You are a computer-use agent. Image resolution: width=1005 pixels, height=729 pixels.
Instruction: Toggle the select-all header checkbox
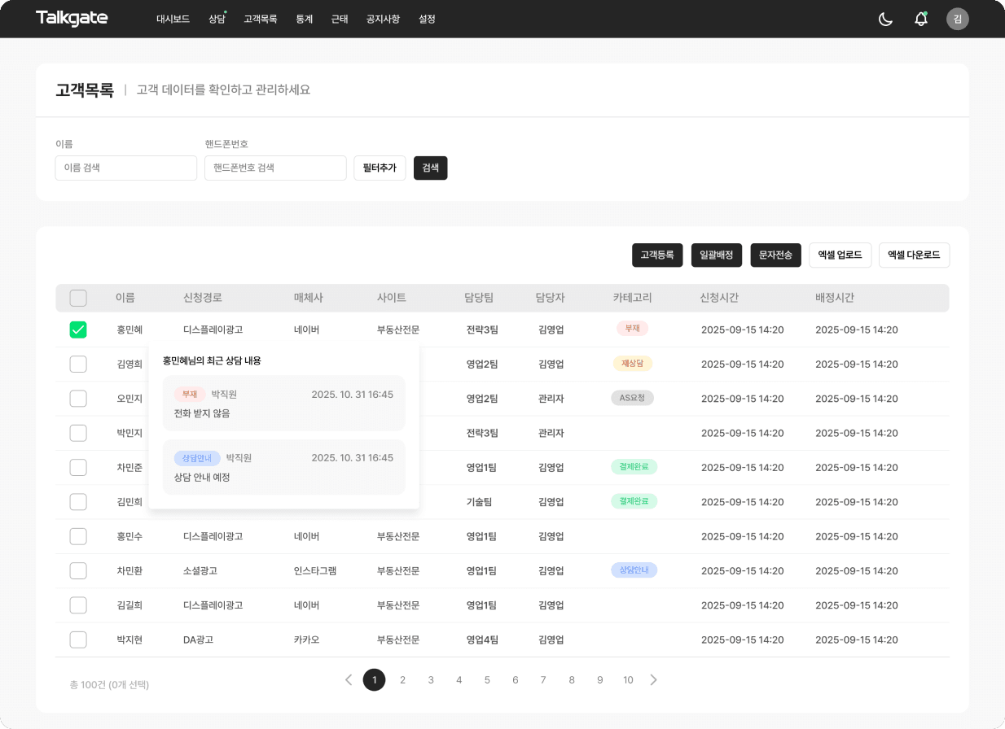(78, 298)
